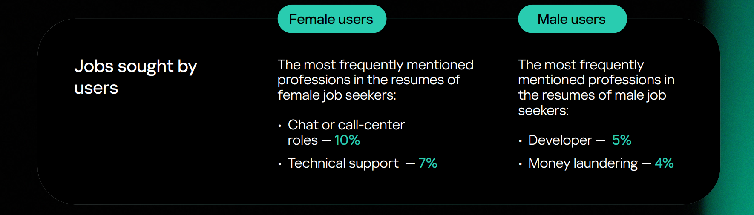Click the male job seekers description paragraph
The width and height of the screenshot is (754, 215).
click(596, 87)
